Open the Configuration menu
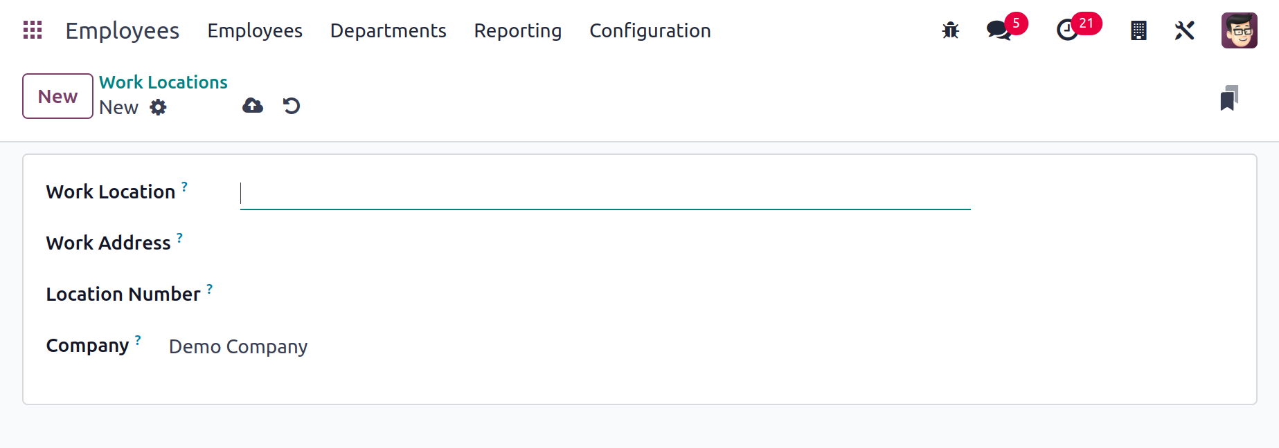Screen dimensions: 1279x448 coord(650,30)
